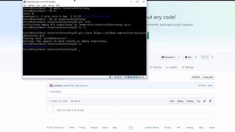The image size is (235, 132).
Task: Click the '2 lines (1 sloc)' file info
Action: click(x=58, y=101)
